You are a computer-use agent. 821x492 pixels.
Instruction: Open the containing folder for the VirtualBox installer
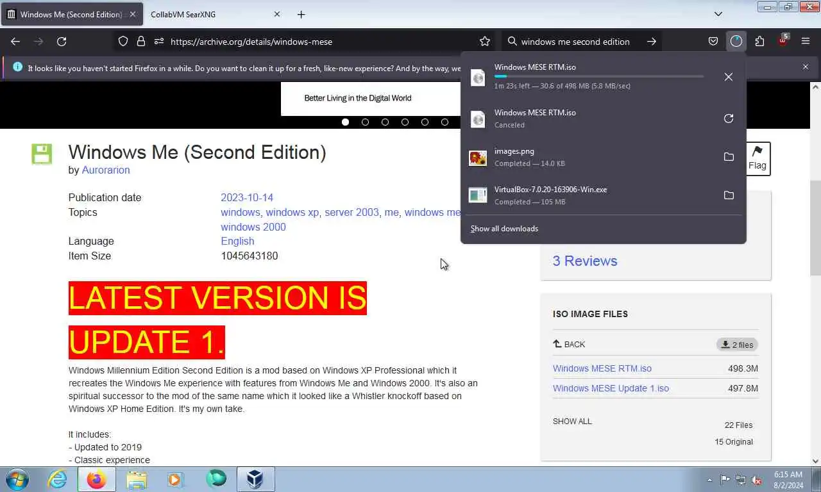pos(729,195)
